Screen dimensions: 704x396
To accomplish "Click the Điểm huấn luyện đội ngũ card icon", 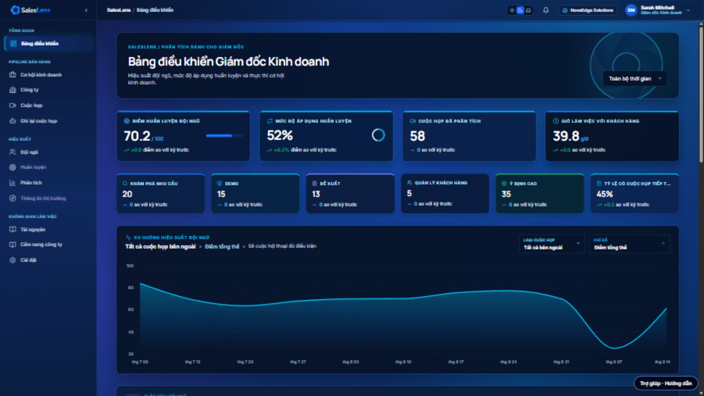I will click(127, 121).
